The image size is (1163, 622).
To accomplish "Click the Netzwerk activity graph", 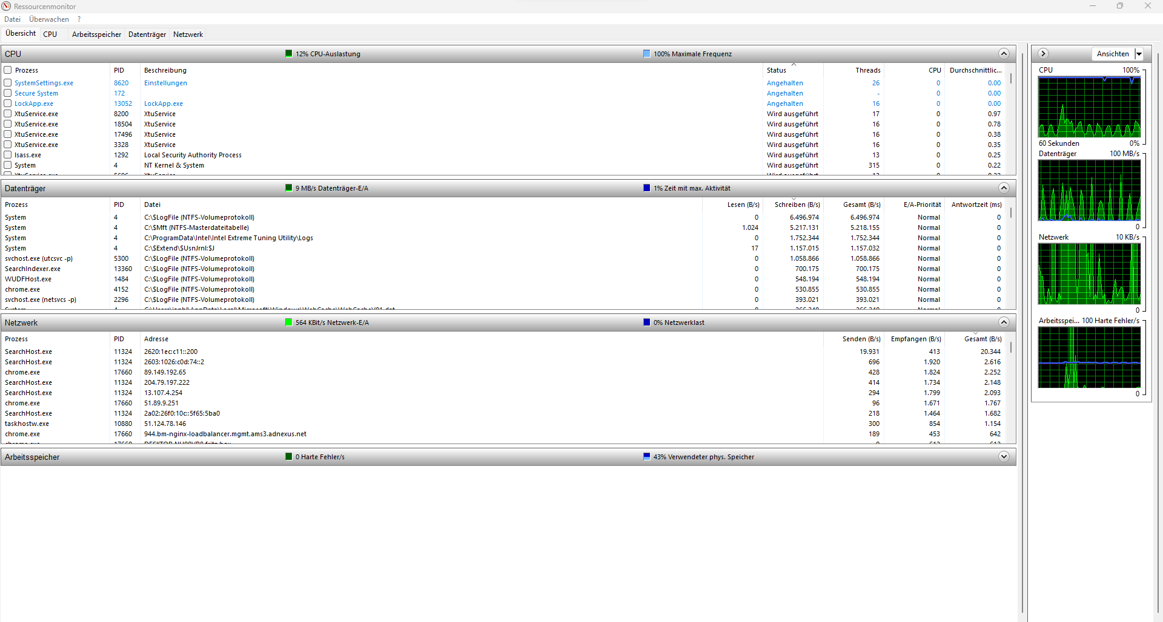I will 1089,274.
